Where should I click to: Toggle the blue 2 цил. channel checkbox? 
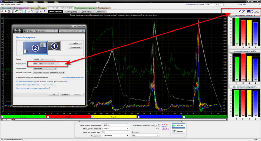coord(139,117)
